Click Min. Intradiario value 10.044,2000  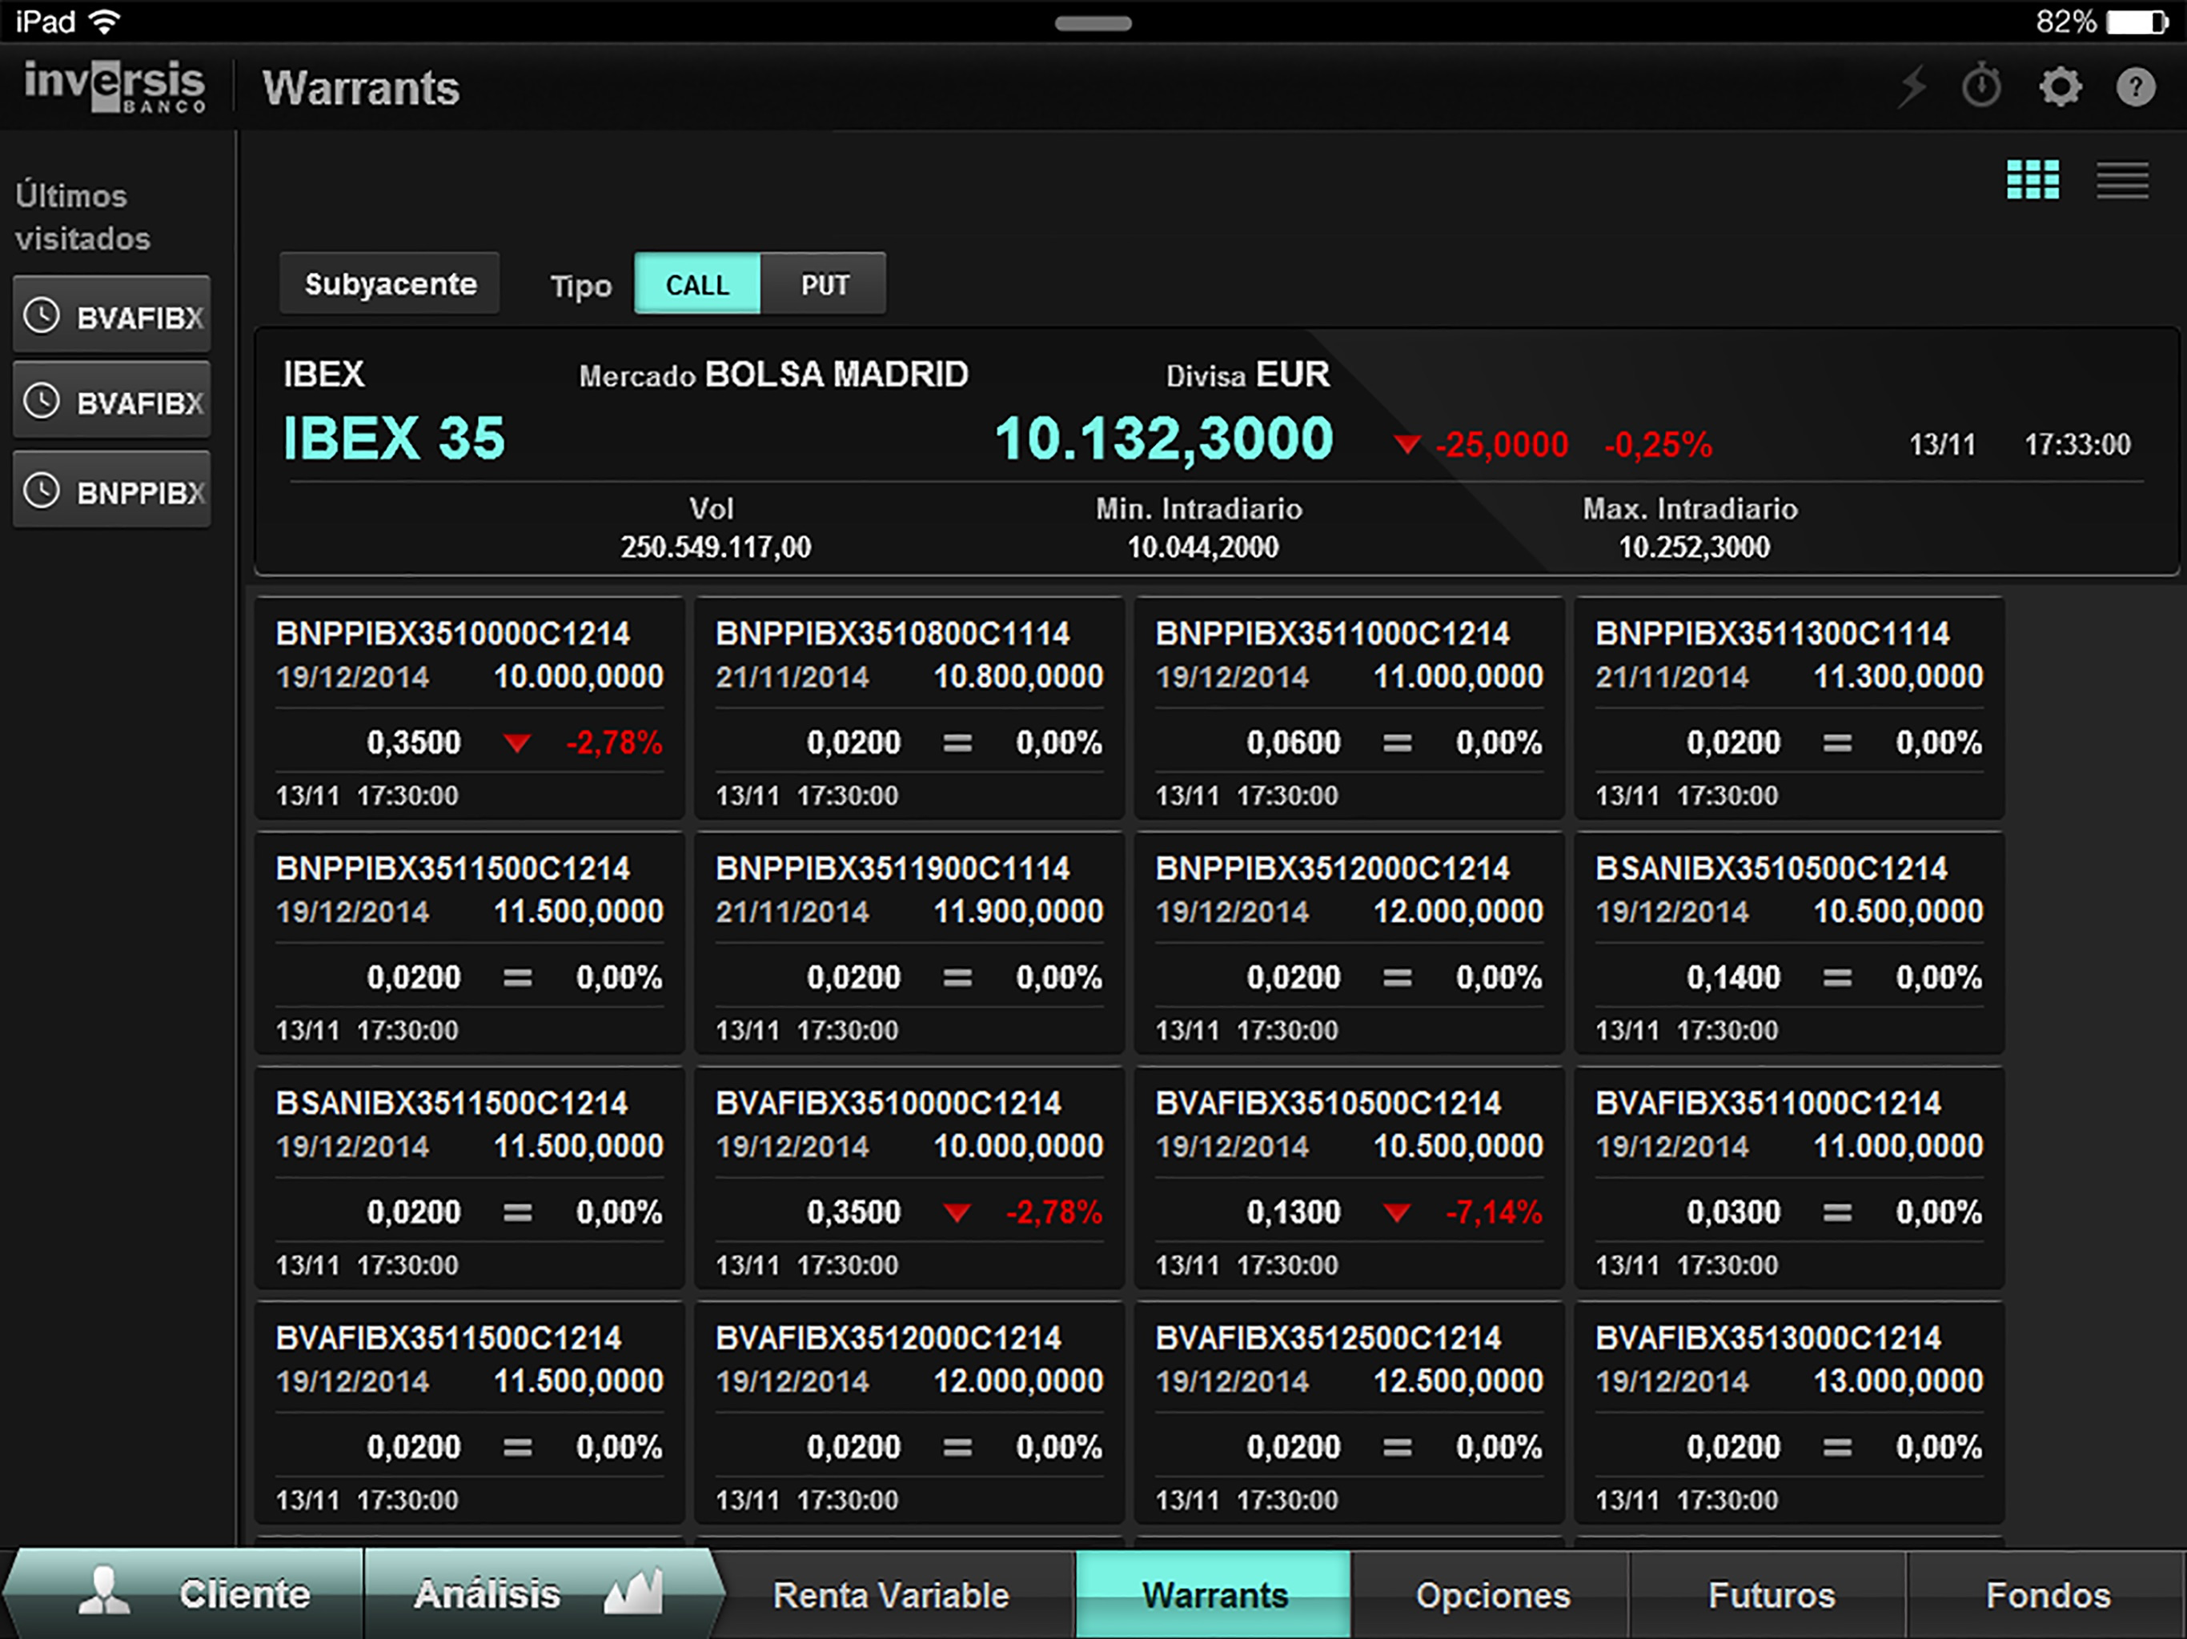tap(1202, 547)
